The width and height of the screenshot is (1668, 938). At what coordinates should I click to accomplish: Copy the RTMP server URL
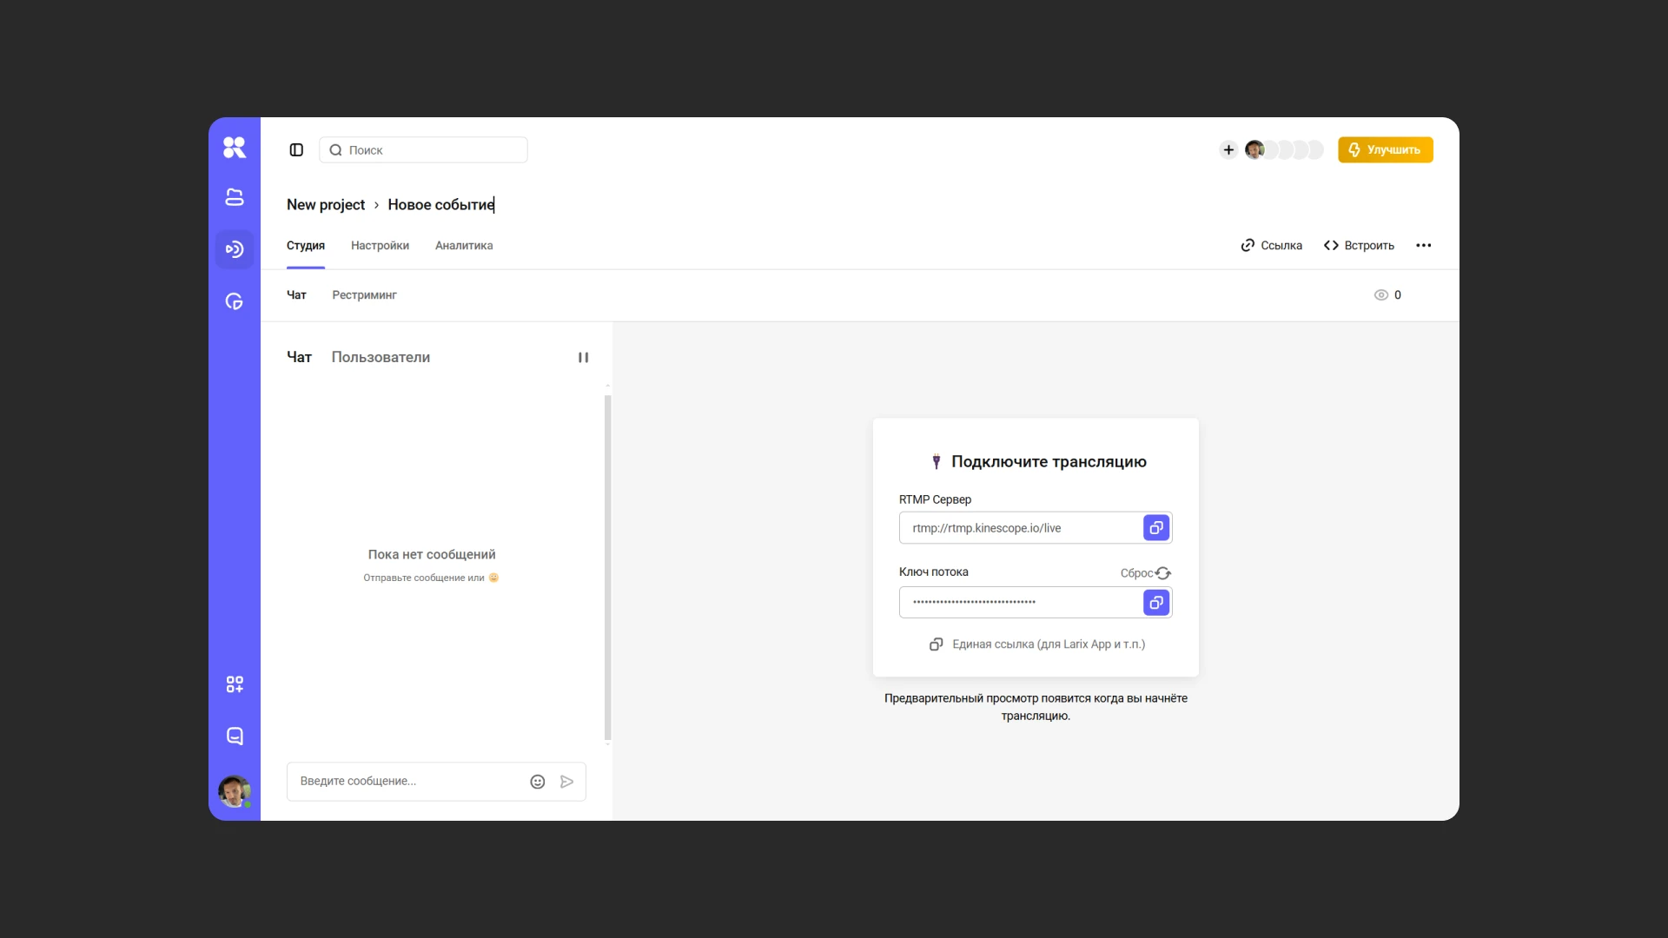[x=1156, y=528]
